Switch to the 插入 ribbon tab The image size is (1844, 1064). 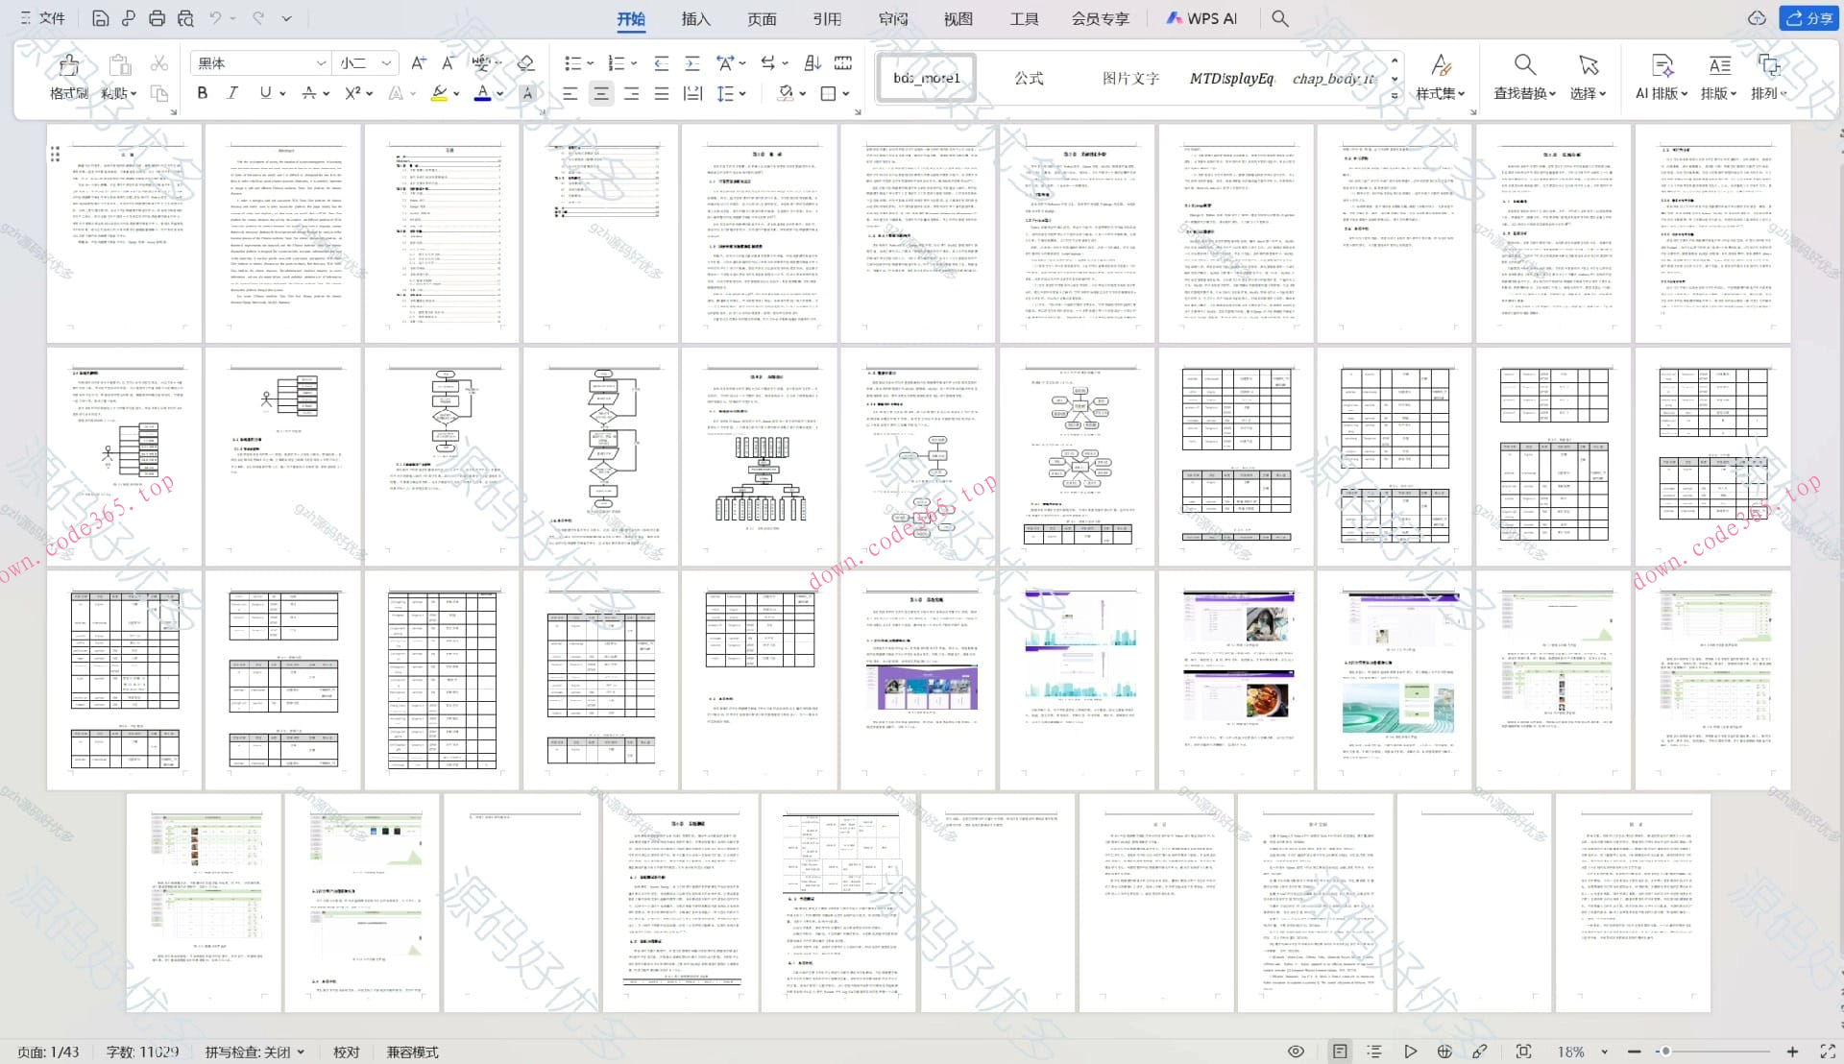[695, 18]
